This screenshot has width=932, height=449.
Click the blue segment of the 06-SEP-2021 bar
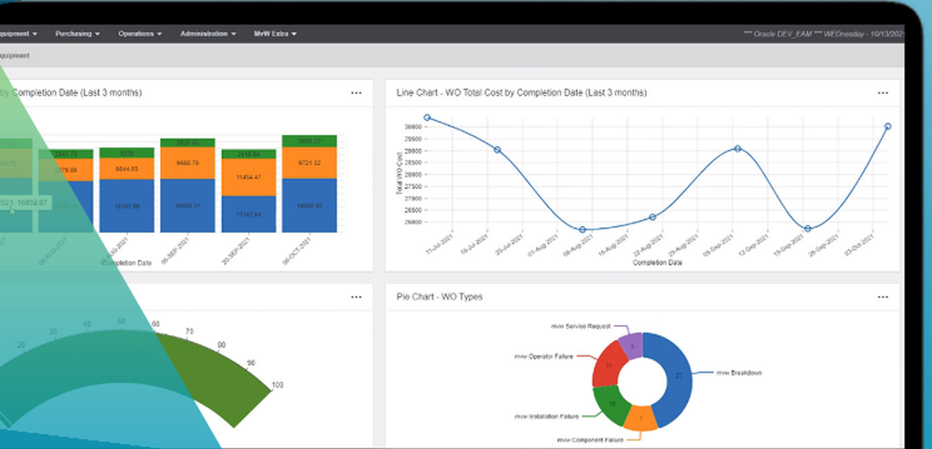pyautogui.click(x=187, y=206)
